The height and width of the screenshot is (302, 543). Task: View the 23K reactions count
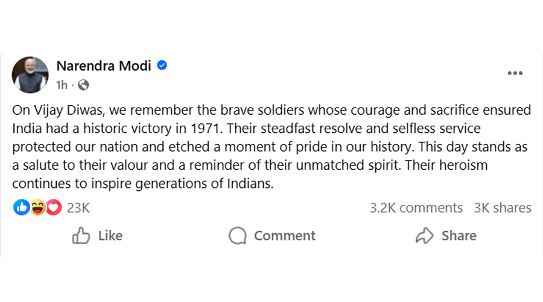click(78, 208)
